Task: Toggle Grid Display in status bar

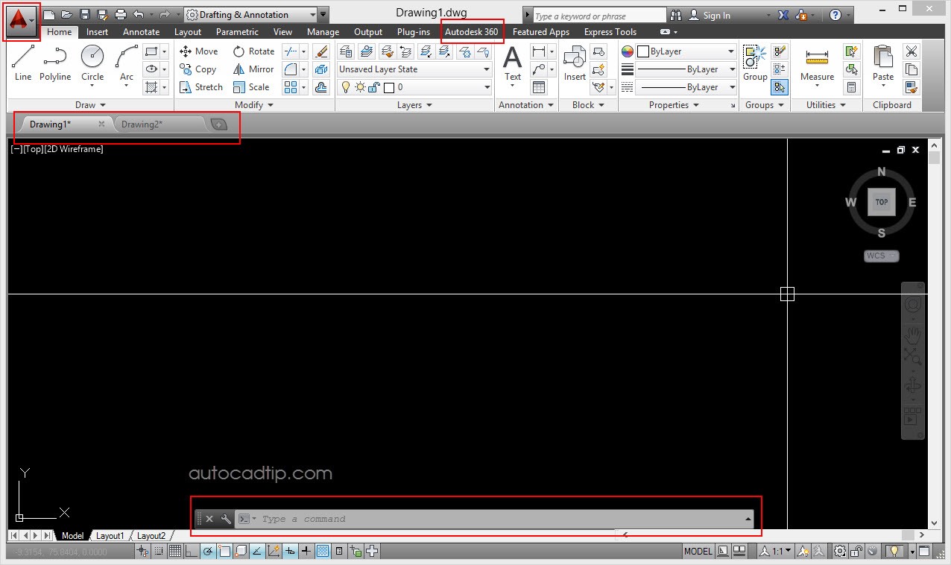Action: point(174,552)
